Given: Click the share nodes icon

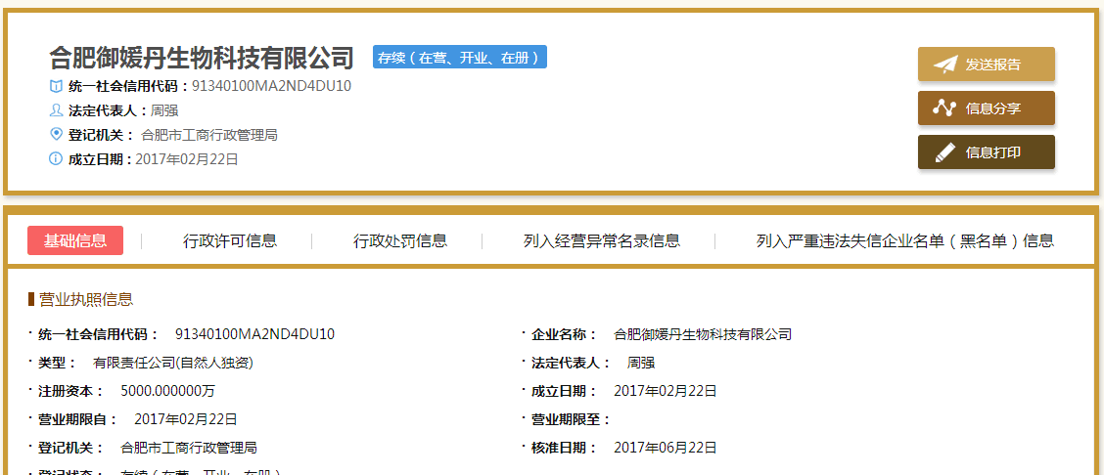Looking at the screenshot, I should (944, 108).
